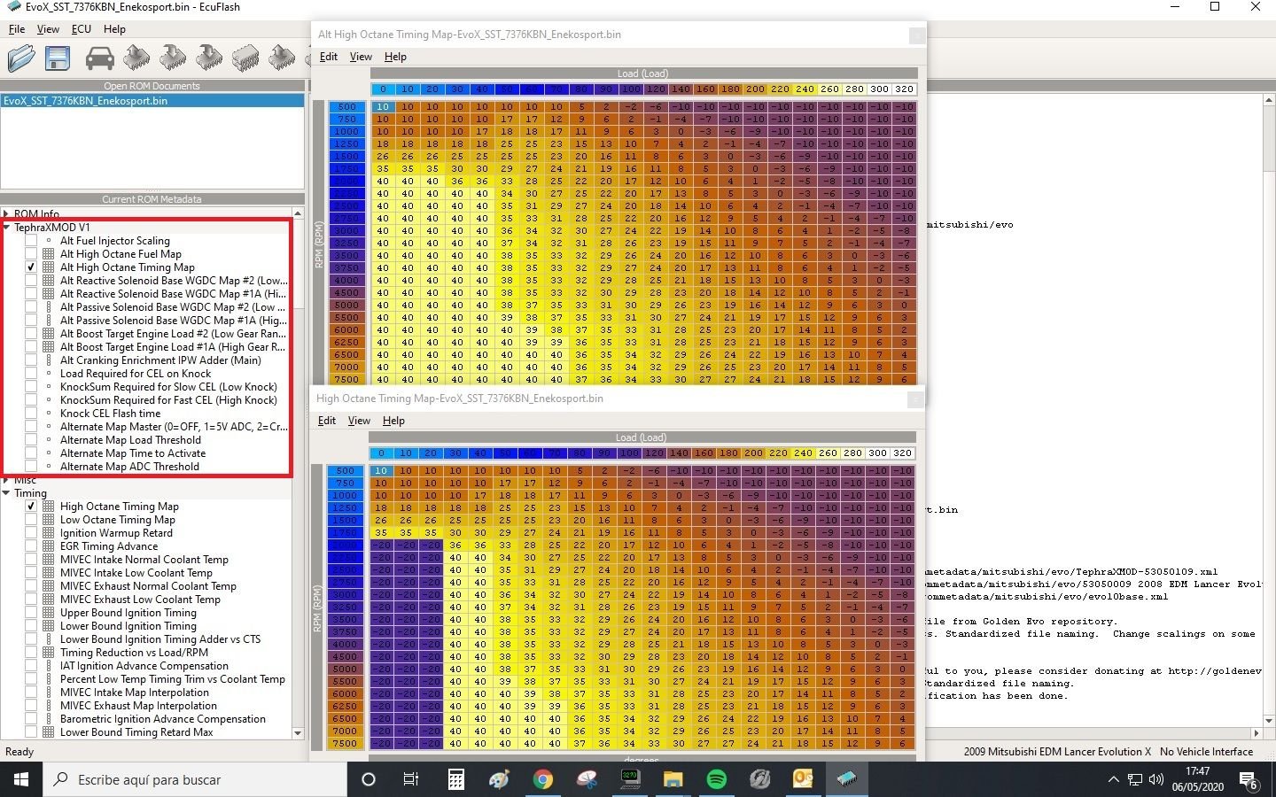Open Spotify from the taskbar
The height and width of the screenshot is (797, 1276).
[x=716, y=779]
